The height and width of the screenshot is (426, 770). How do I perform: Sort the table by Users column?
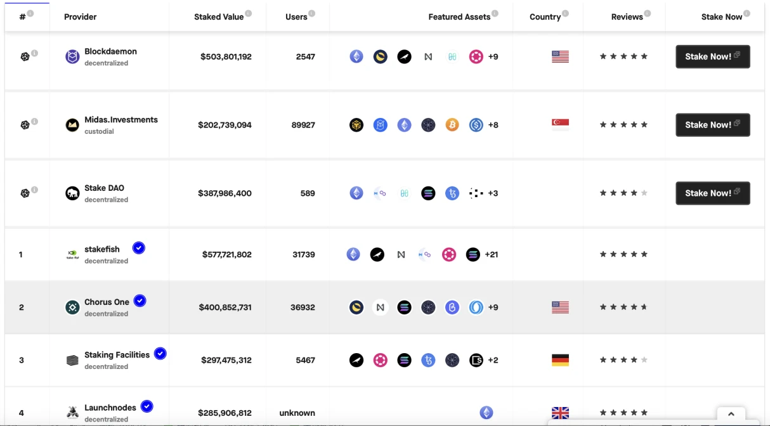click(x=296, y=17)
